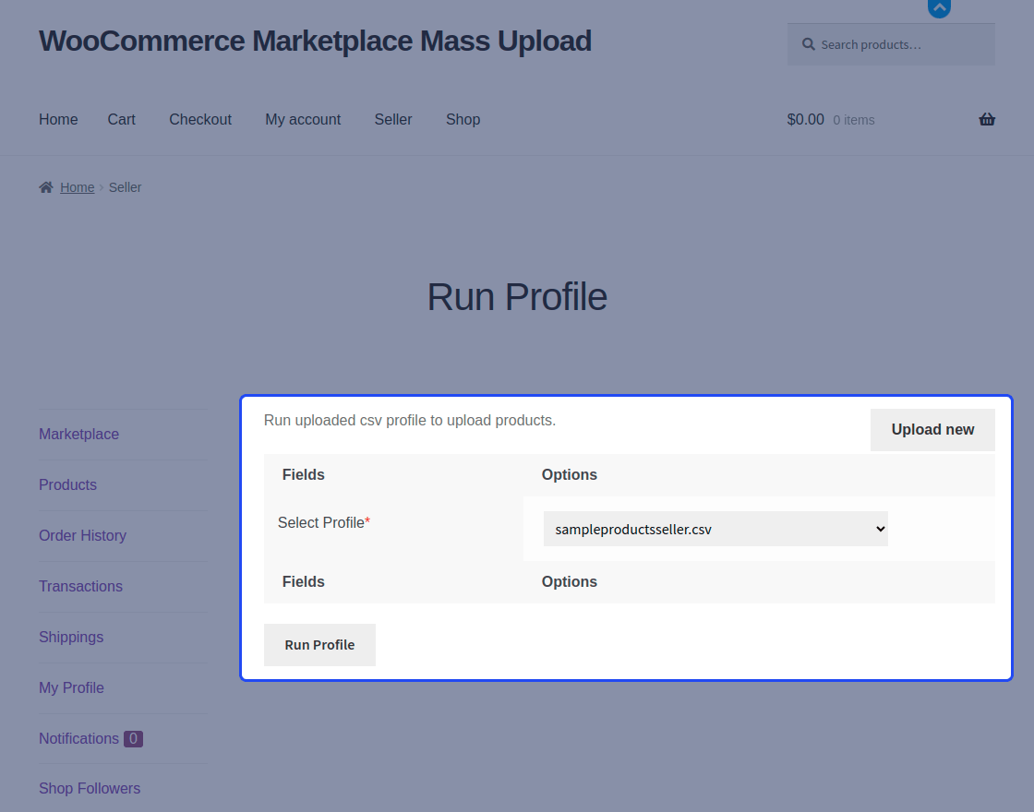Click the home icon in breadcrumbs

pyautogui.click(x=44, y=186)
